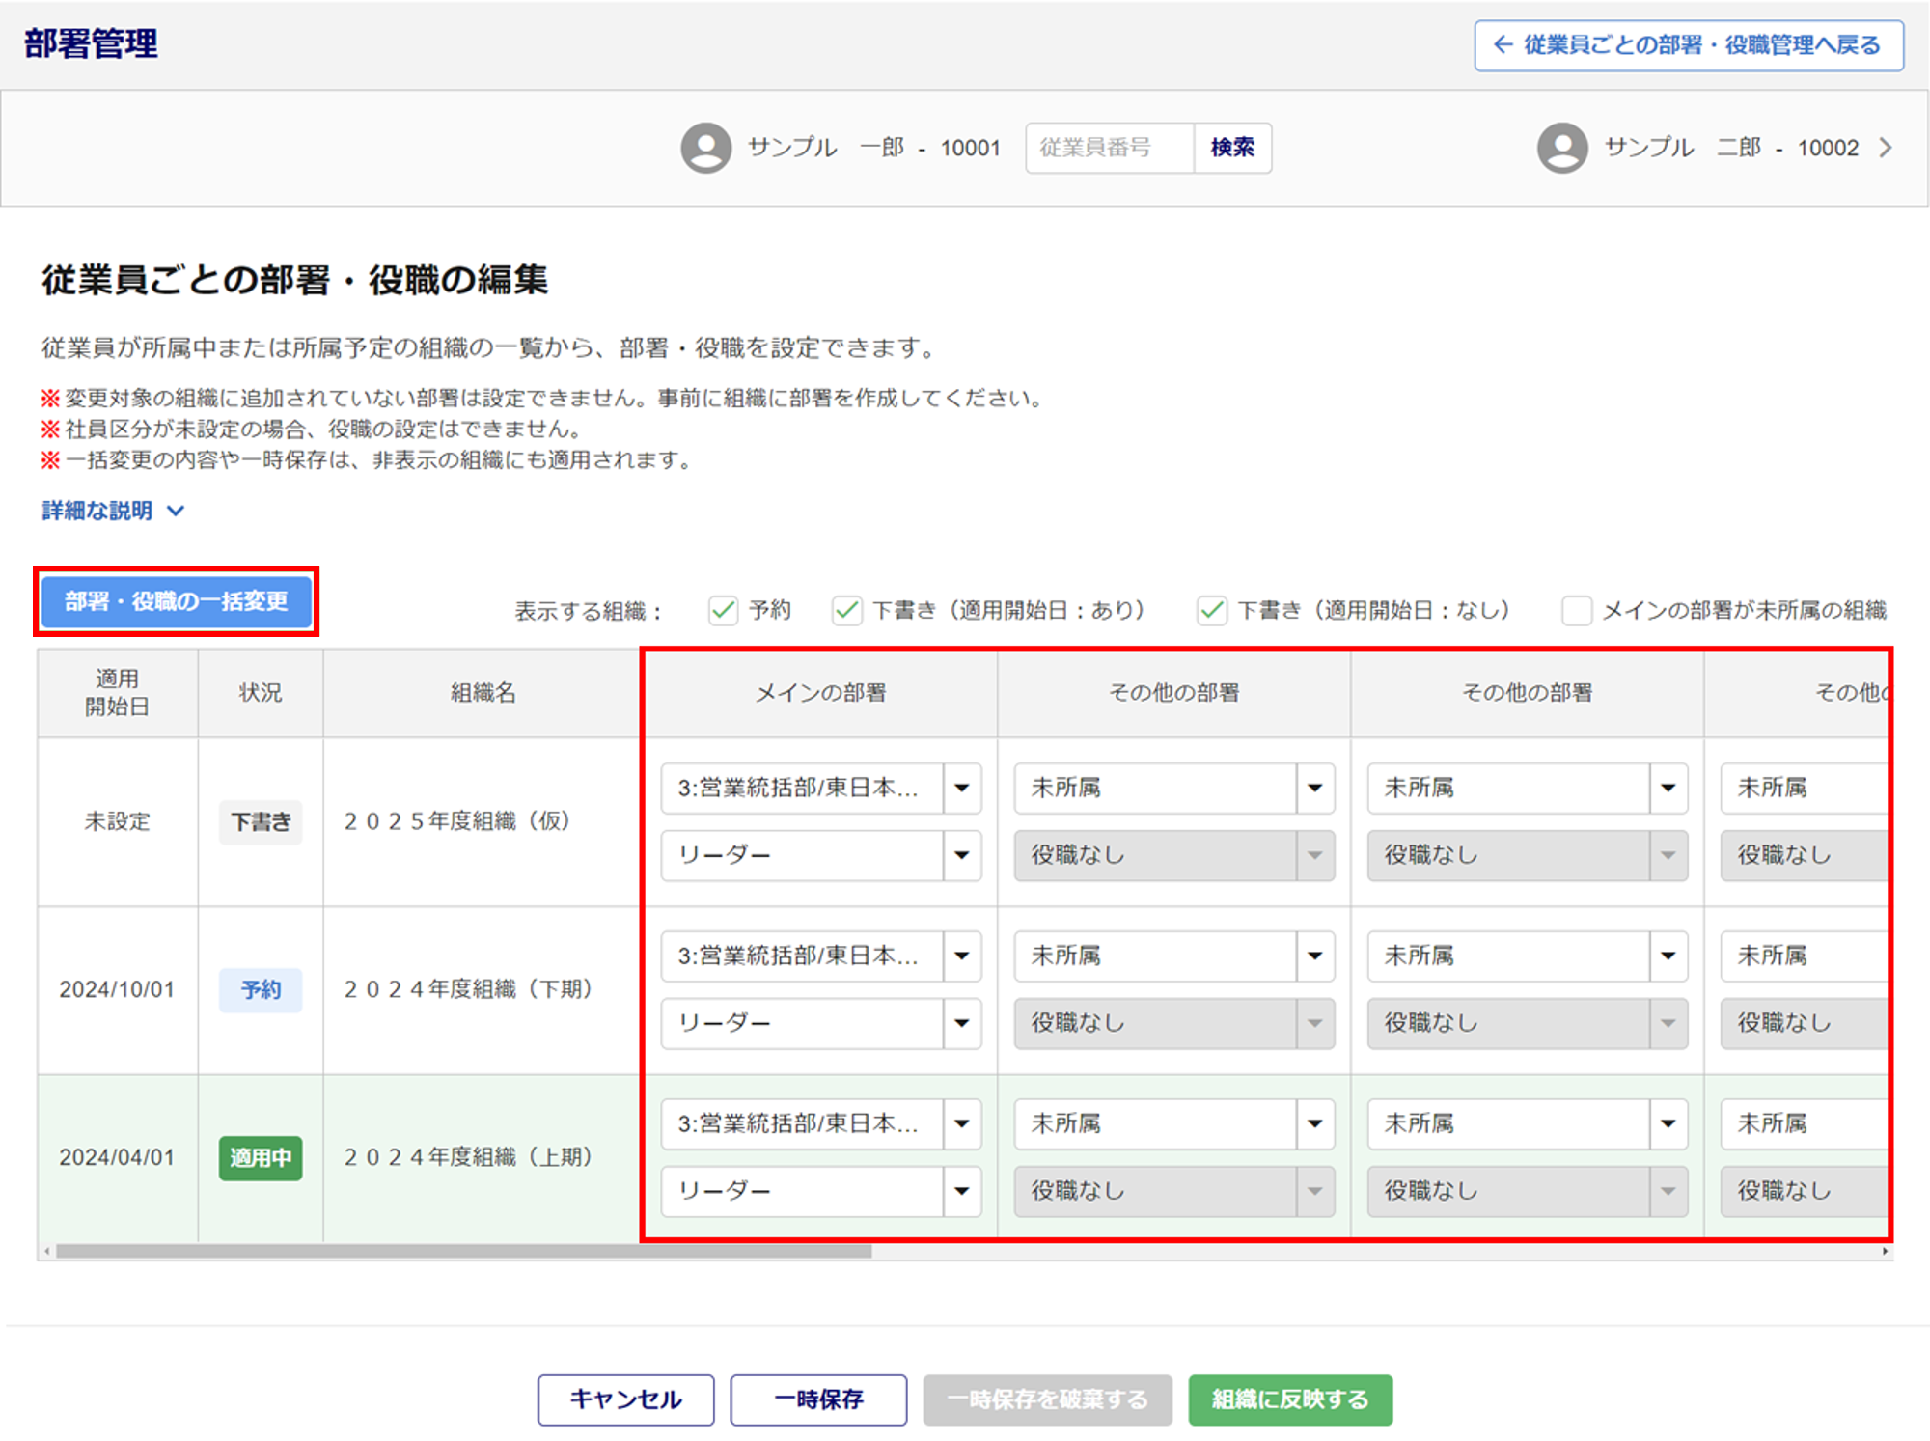Click the horizontal table scrollbar thumb
The height and width of the screenshot is (1441, 1930).
click(x=463, y=1252)
